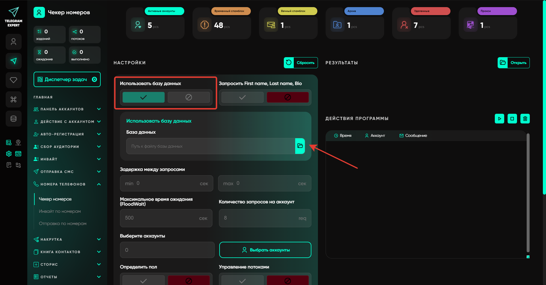Click the diamond icon in left sidebar
The height and width of the screenshot is (285, 546).
[x=13, y=80]
